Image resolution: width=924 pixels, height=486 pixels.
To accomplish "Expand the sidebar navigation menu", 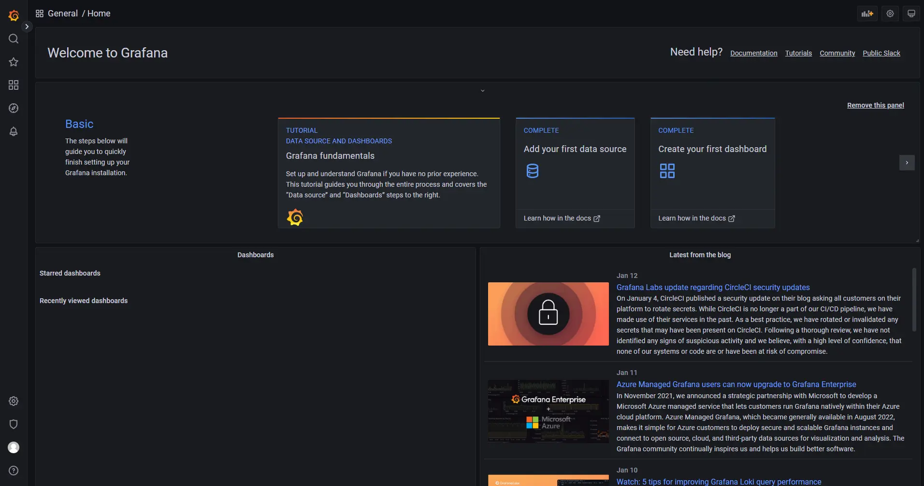I will 27,27.
